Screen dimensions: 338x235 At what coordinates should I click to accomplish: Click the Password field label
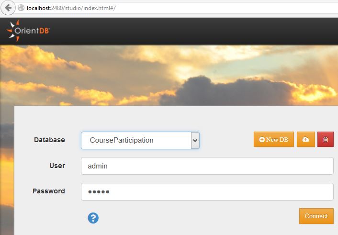49,191
